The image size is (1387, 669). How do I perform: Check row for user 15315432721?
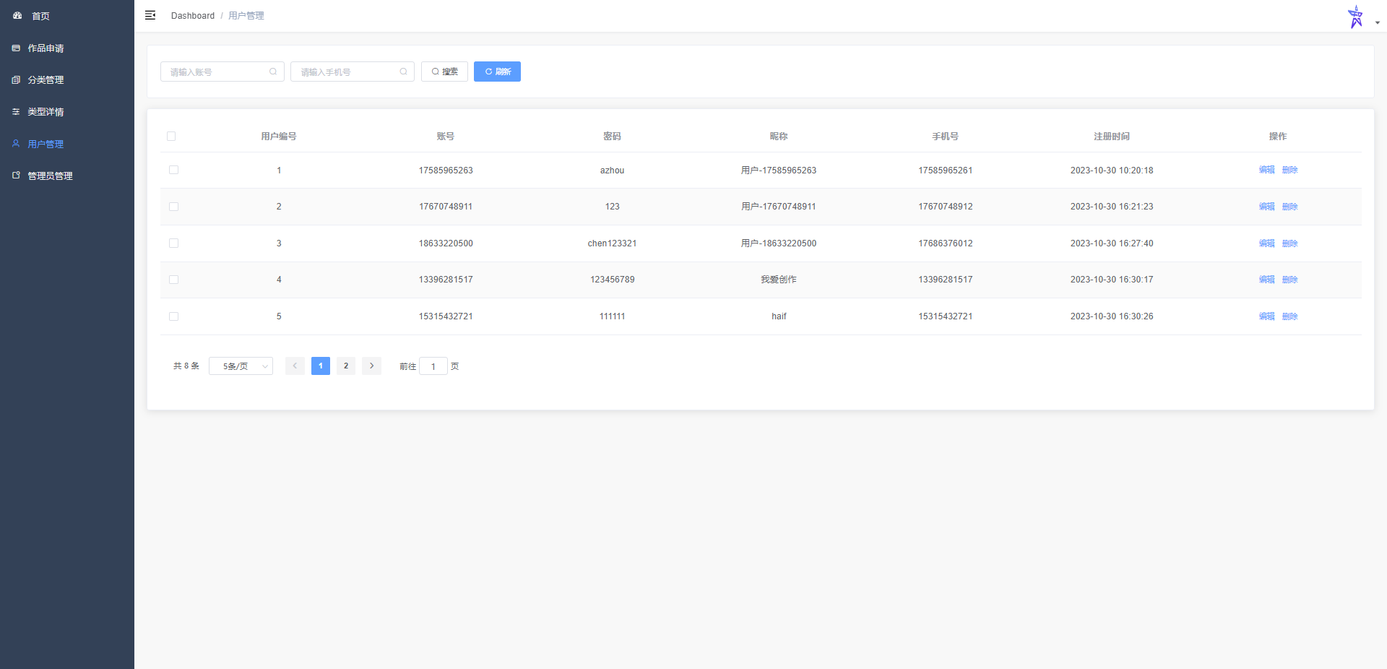[x=173, y=316]
